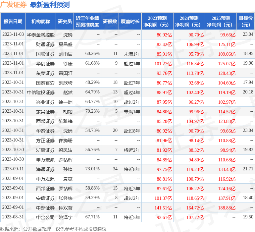Screen dimensions: 255x232
Task: Click researcher name 姚泽宇
Action: click(66, 217)
